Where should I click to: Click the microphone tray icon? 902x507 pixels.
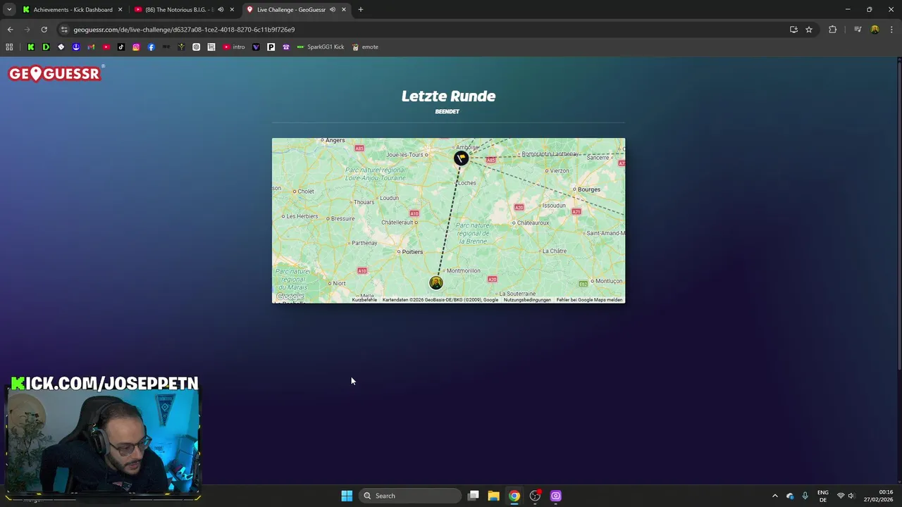(805, 496)
